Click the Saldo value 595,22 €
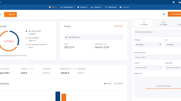This screenshot has height=101, width=181. coord(69,47)
